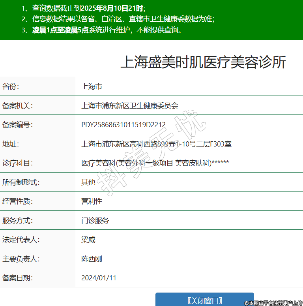Select the filing number PDY25868631011519D2212
This screenshot has height=306, width=303.
pos(123,125)
